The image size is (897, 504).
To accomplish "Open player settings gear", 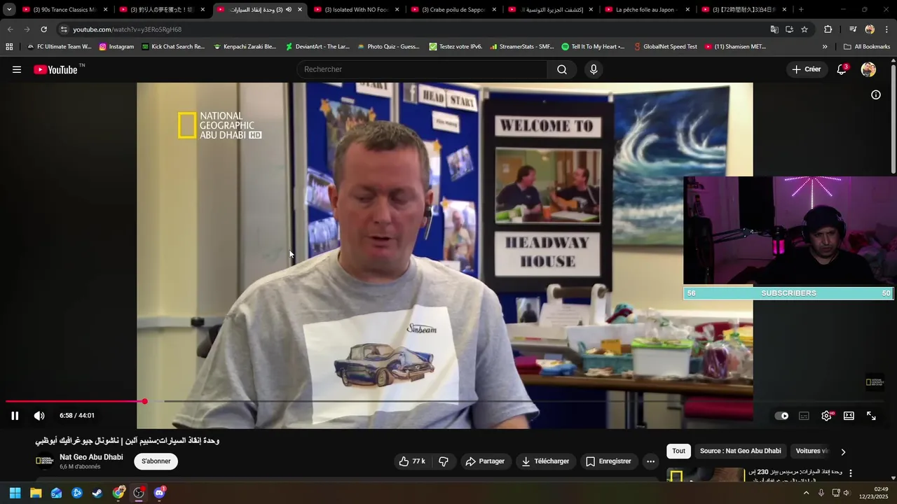I will [826, 416].
